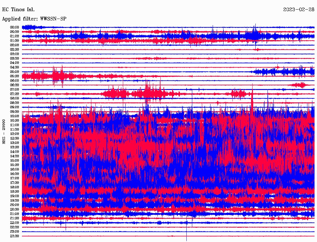
Task: Select the 23:00 time marker
Action: [15, 231]
